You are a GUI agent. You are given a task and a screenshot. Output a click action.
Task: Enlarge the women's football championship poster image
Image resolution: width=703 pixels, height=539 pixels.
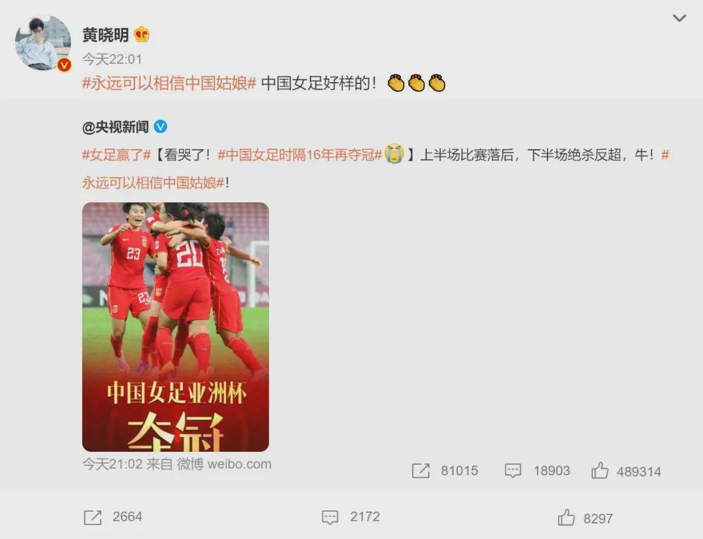[x=175, y=327]
